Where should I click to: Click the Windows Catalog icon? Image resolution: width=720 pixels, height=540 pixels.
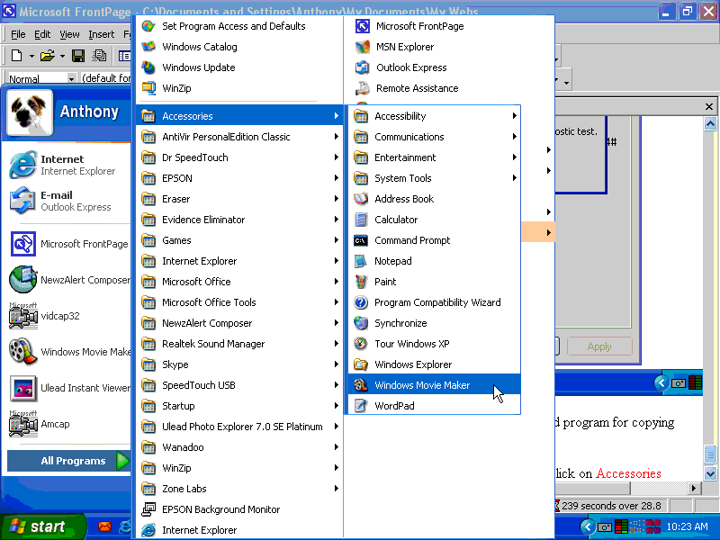(x=148, y=47)
